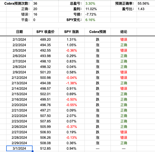Select closing price 494.35
The height and width of the screenshot is (152, 155).
(x=45, y=45)
